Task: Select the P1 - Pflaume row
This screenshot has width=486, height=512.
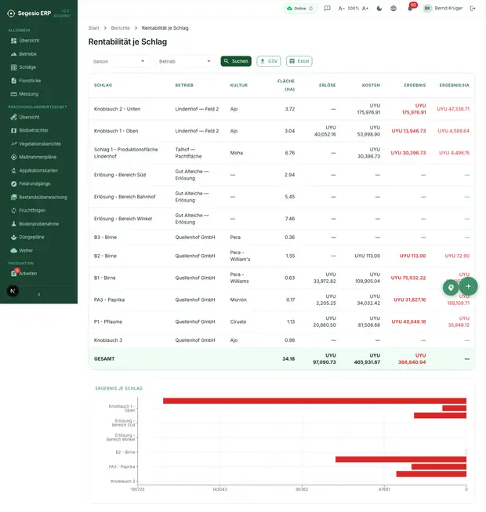Action: [x=281, y=321]
